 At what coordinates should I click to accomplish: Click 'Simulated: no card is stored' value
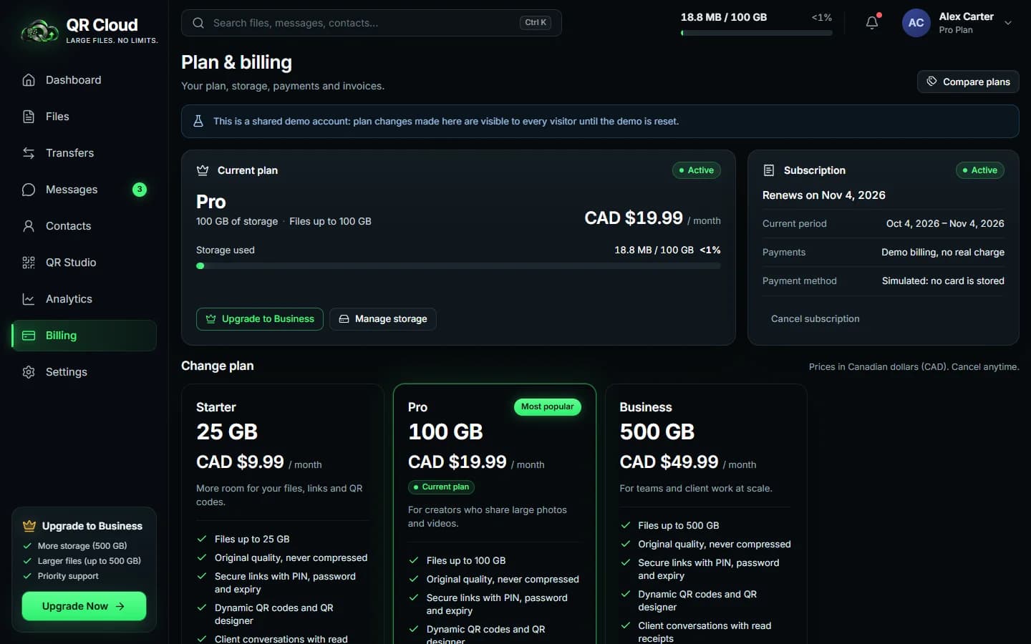tap(943, 281)
